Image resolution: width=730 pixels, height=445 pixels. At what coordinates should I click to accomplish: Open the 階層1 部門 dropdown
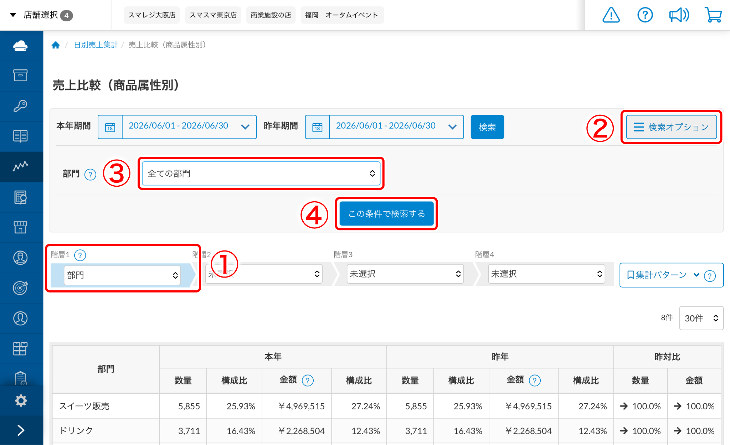click(122, 275)
